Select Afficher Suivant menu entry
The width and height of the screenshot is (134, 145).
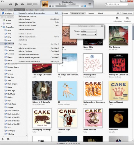(x=38, y=19)
